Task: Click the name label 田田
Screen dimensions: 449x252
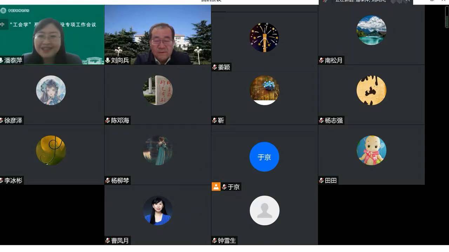Action: click(x=331, y=181)
